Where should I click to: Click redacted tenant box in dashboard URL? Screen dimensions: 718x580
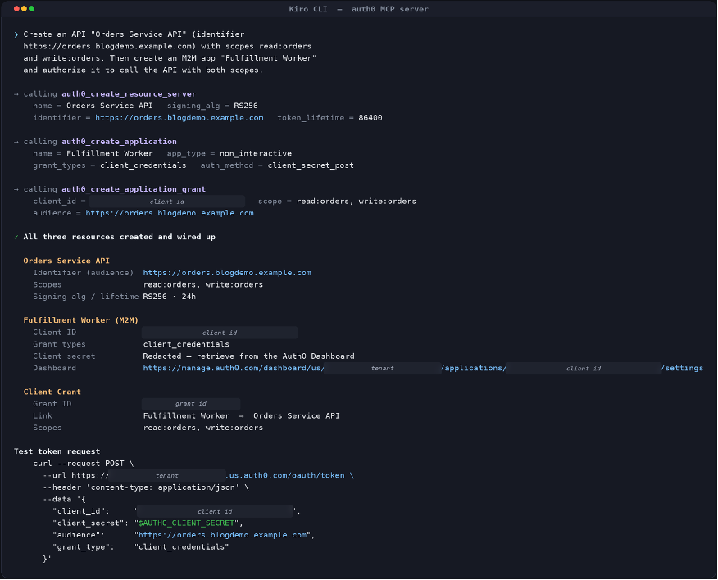382,368
